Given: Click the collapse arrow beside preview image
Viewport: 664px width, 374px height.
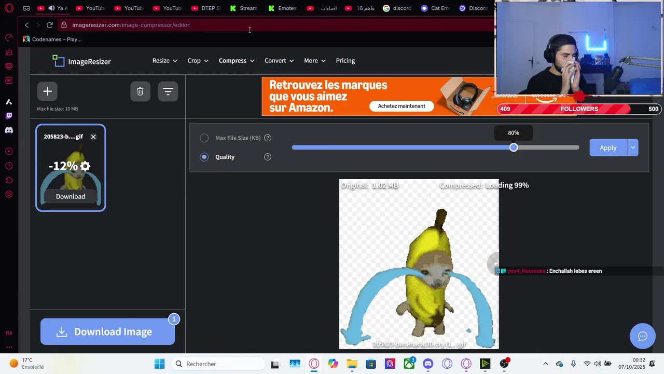Looking at the screenshot, I should 493,264.
